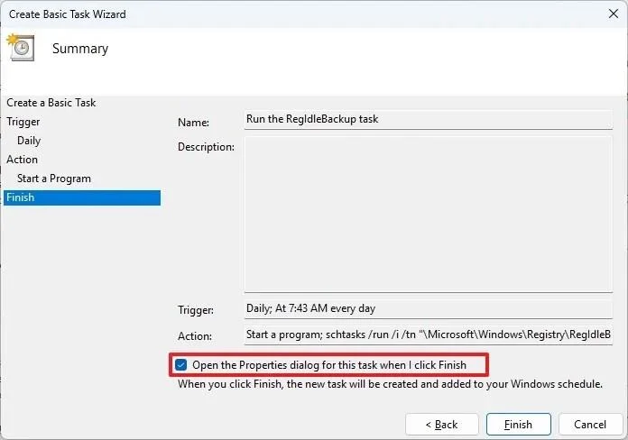Click the Name: label

(193, 123)
